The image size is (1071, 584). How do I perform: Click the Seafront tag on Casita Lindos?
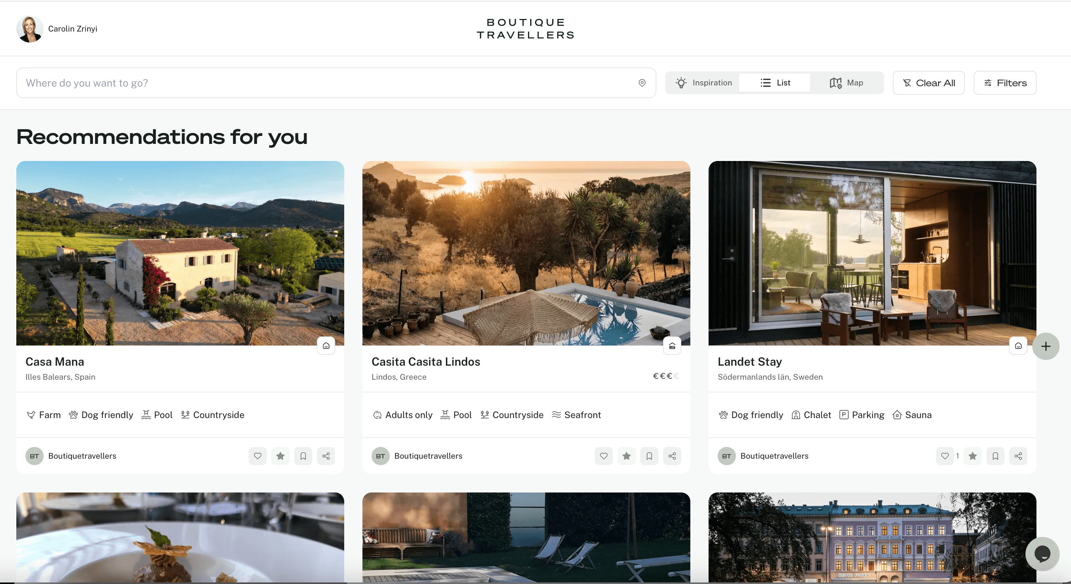pos(576,415)
